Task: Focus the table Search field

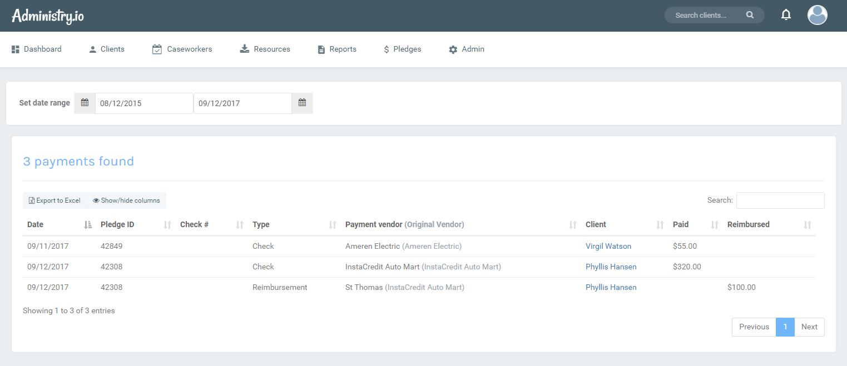Action: [x=780, y=200]
